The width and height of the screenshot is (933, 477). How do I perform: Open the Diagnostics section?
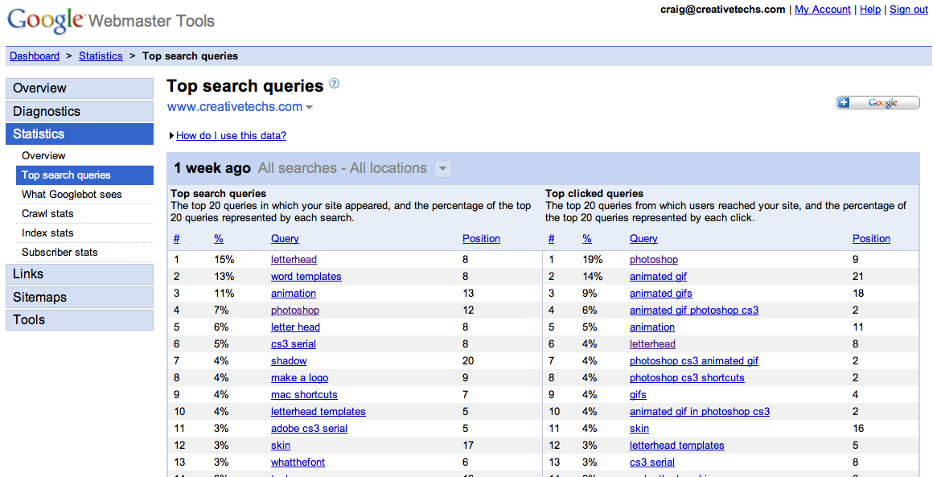80,111
